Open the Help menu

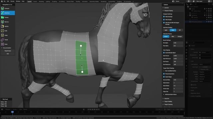click(x=23, y=1)
